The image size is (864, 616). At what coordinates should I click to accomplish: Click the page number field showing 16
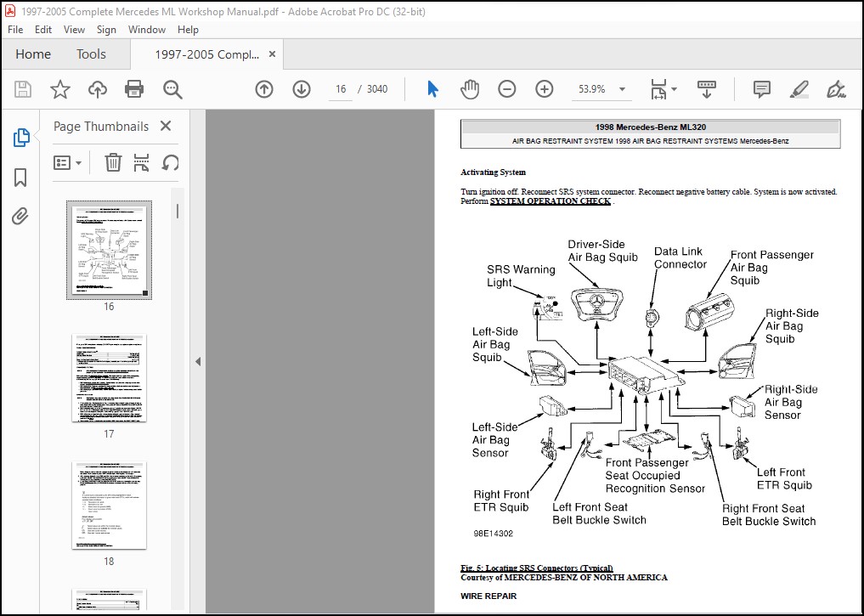[341, 89]
